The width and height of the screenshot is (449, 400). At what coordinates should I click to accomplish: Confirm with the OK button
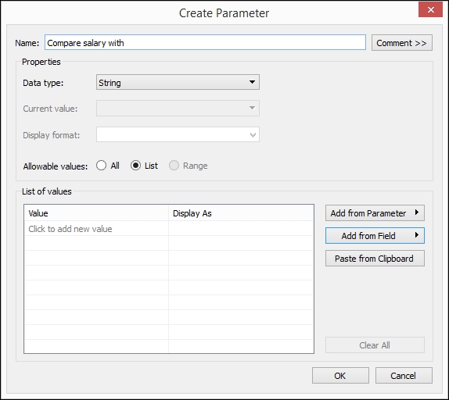click(340, 376)
